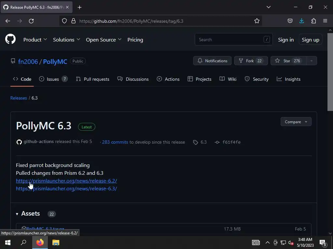
Task: Switch to the Wiki tab
Action: [228, 79]
